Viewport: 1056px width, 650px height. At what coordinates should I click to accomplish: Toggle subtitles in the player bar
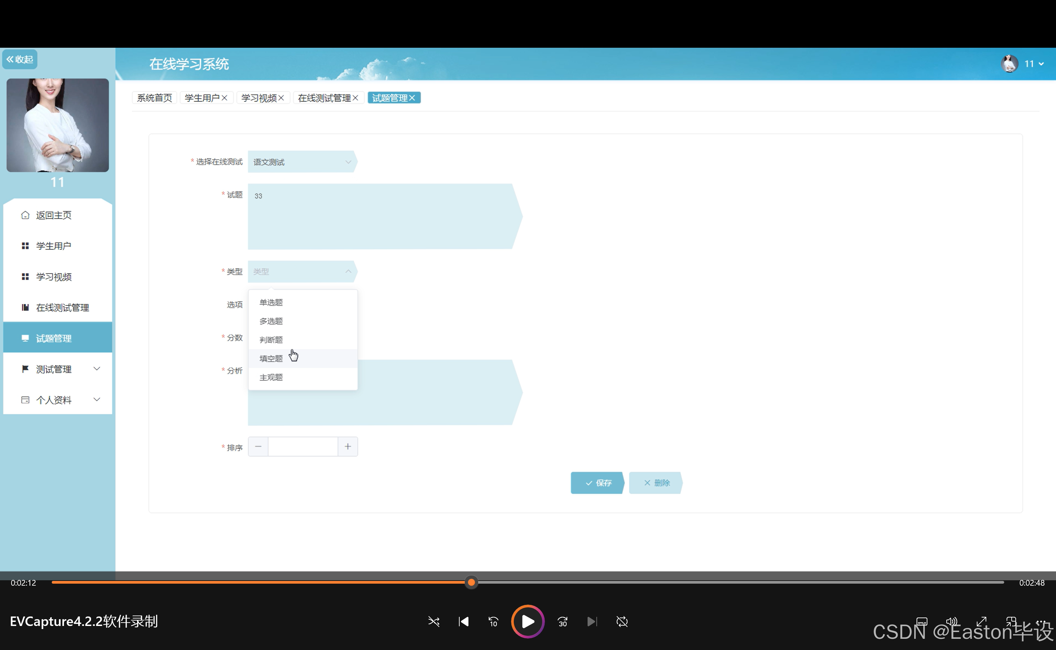pyautogui.click(x=922, y=621)
